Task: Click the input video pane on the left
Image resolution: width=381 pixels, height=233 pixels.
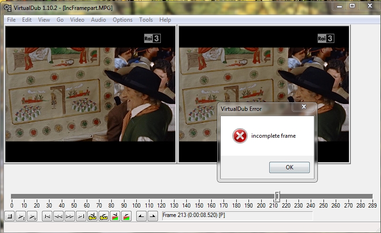Action: [x=91, y=94]
